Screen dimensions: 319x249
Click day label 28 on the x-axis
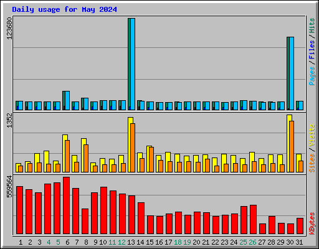pos(271,242)
